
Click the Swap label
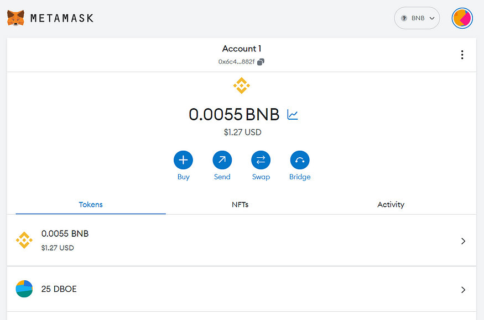[261, 177]
